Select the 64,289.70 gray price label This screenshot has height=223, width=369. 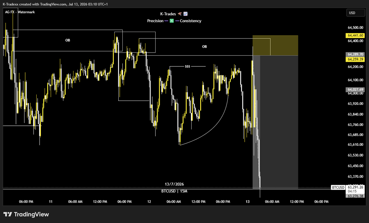pos(355,54)
